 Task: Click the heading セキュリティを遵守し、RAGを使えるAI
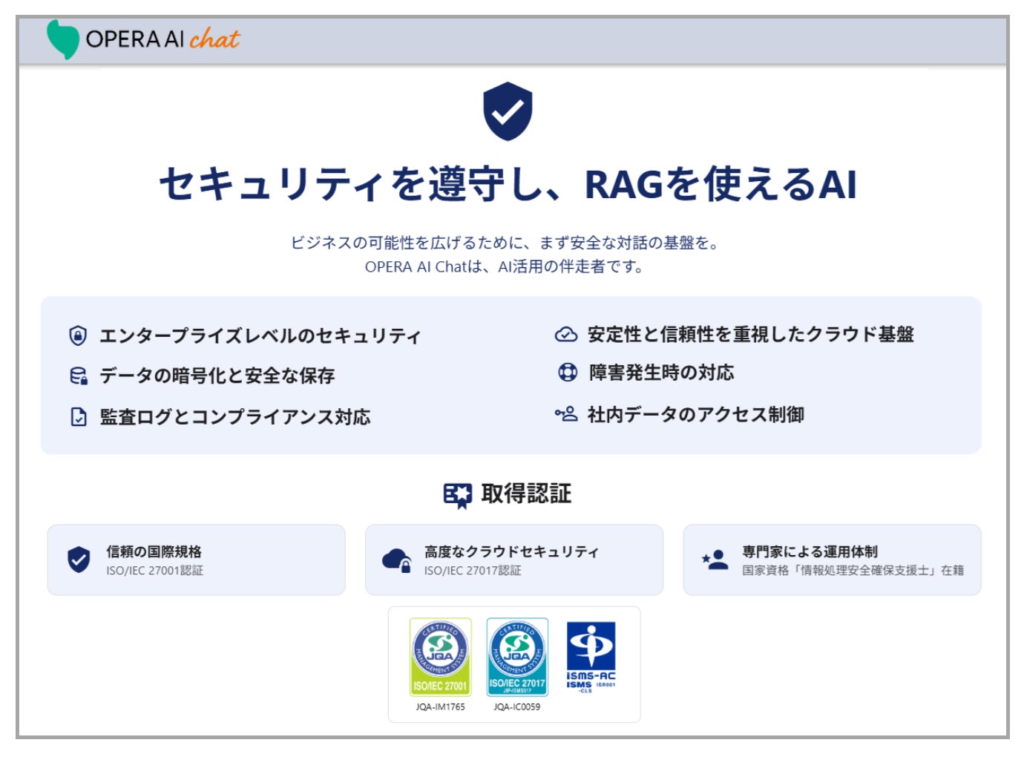508,184
